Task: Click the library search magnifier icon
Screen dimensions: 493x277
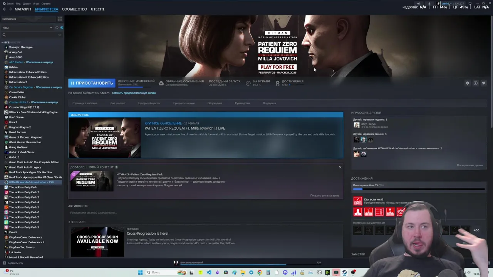Action: [4, 35]
